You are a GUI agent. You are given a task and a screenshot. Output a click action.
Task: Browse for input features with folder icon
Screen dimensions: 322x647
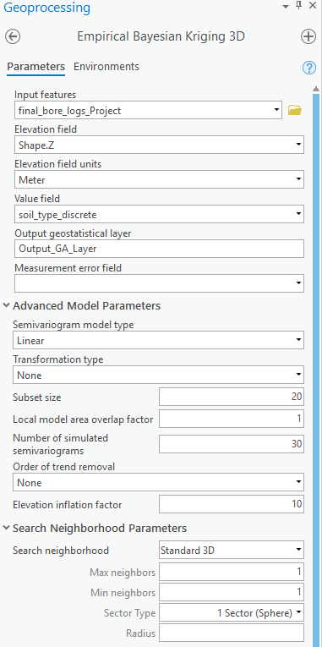[x=295, y=110]
